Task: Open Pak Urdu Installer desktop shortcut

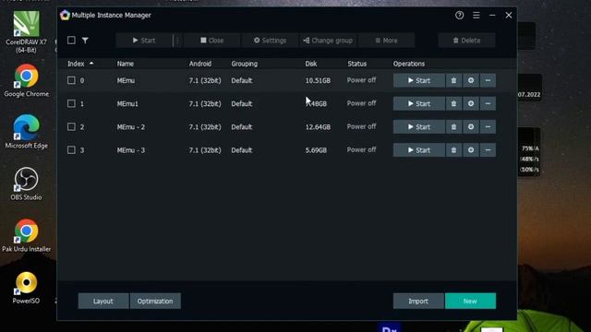Action: pos(27,236)
